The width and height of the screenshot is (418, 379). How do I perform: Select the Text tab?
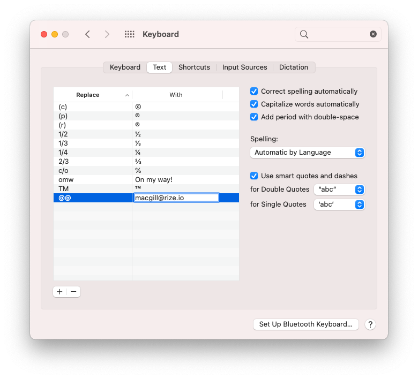(159, 67)
